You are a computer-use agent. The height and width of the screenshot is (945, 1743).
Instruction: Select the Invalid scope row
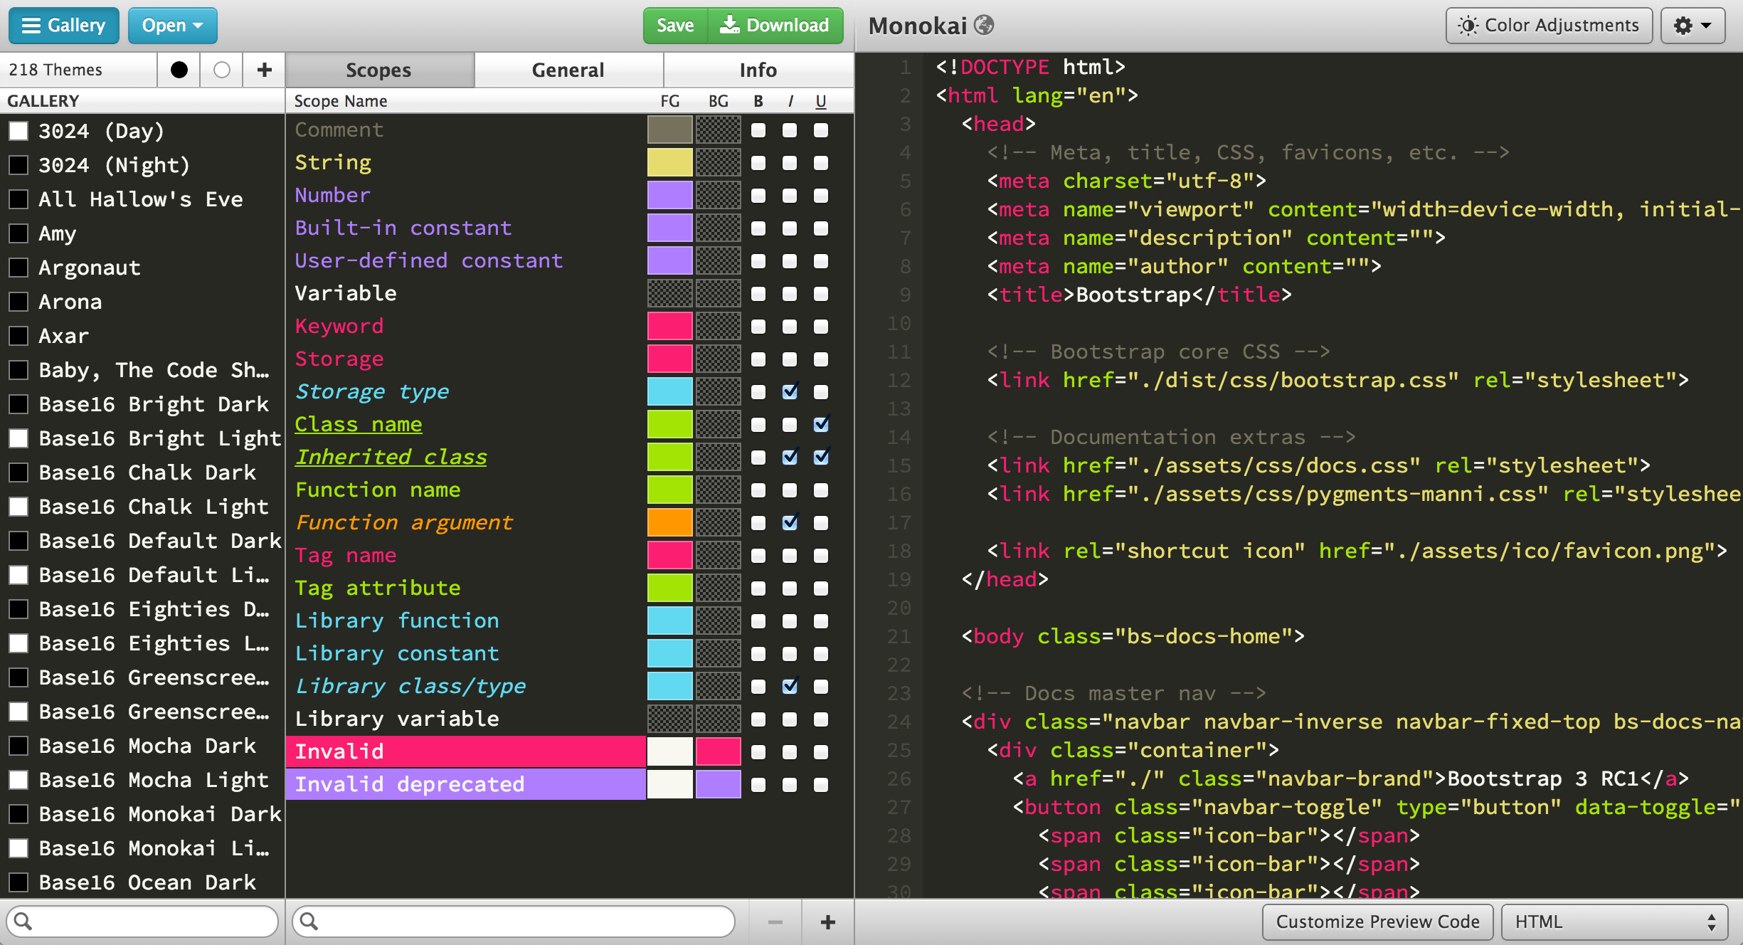pos(465,752)
